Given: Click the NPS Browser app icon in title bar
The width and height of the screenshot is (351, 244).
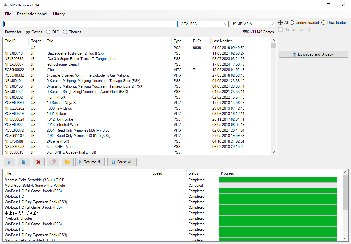Looking at the screenshot, I should click(x=5, y=5).
